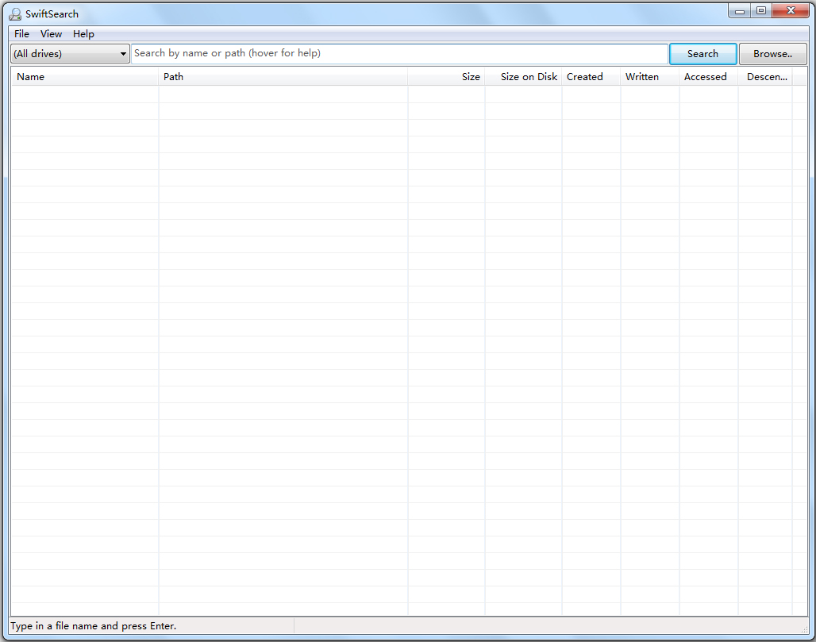
Task: Open the View menu
Action: coord(51,34)
